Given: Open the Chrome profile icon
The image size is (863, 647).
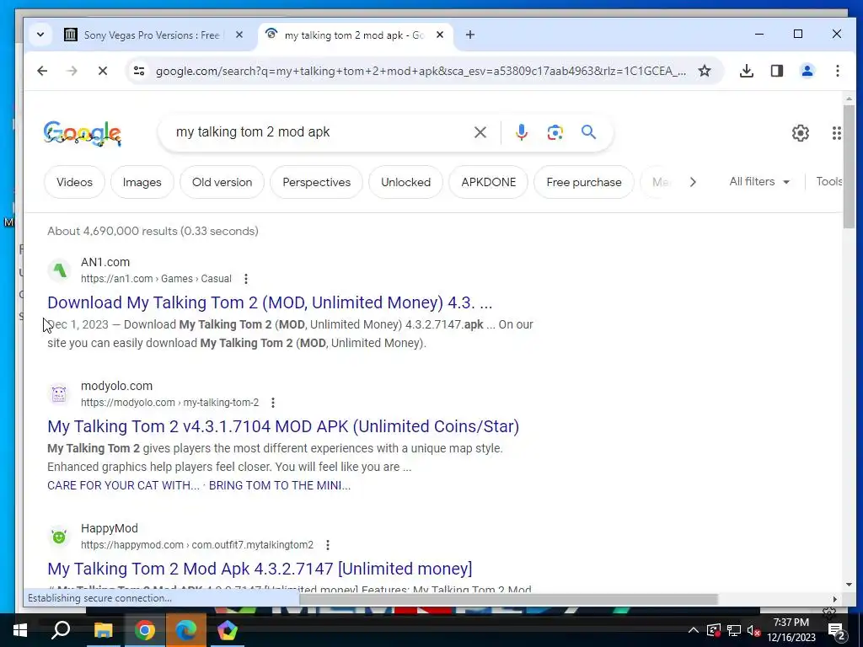Looking at the screenshot, I should (x=807, y=71).
